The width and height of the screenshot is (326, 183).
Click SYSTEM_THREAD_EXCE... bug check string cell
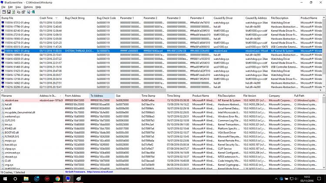(79, 51)
